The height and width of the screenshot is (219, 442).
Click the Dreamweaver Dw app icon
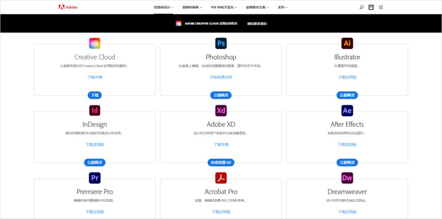click(347, 178)
